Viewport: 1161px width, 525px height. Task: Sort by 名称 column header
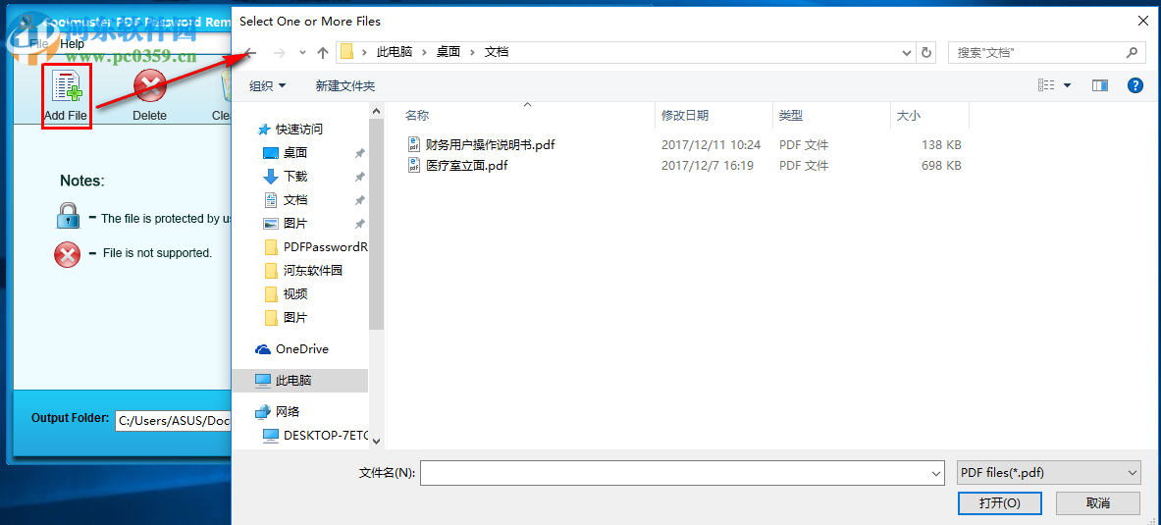pyautogui.click(x=417, y=115)
